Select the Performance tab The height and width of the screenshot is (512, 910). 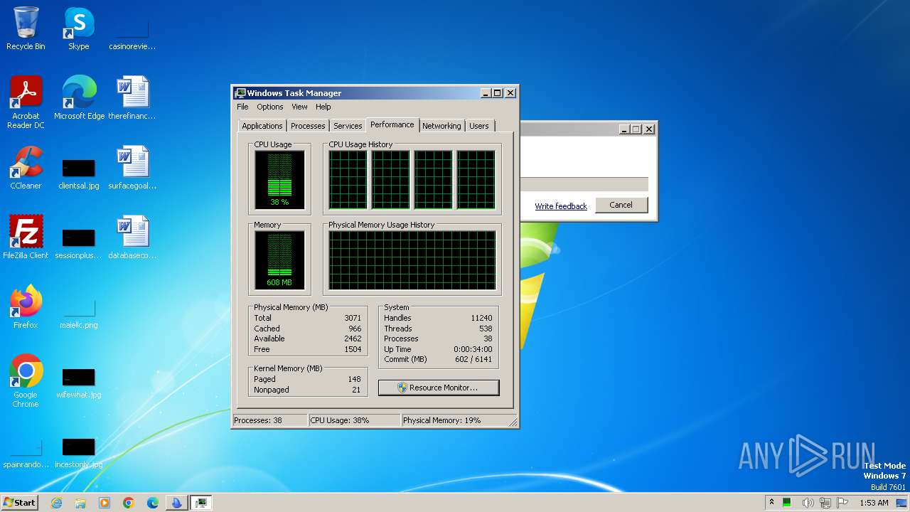point(392,124)
